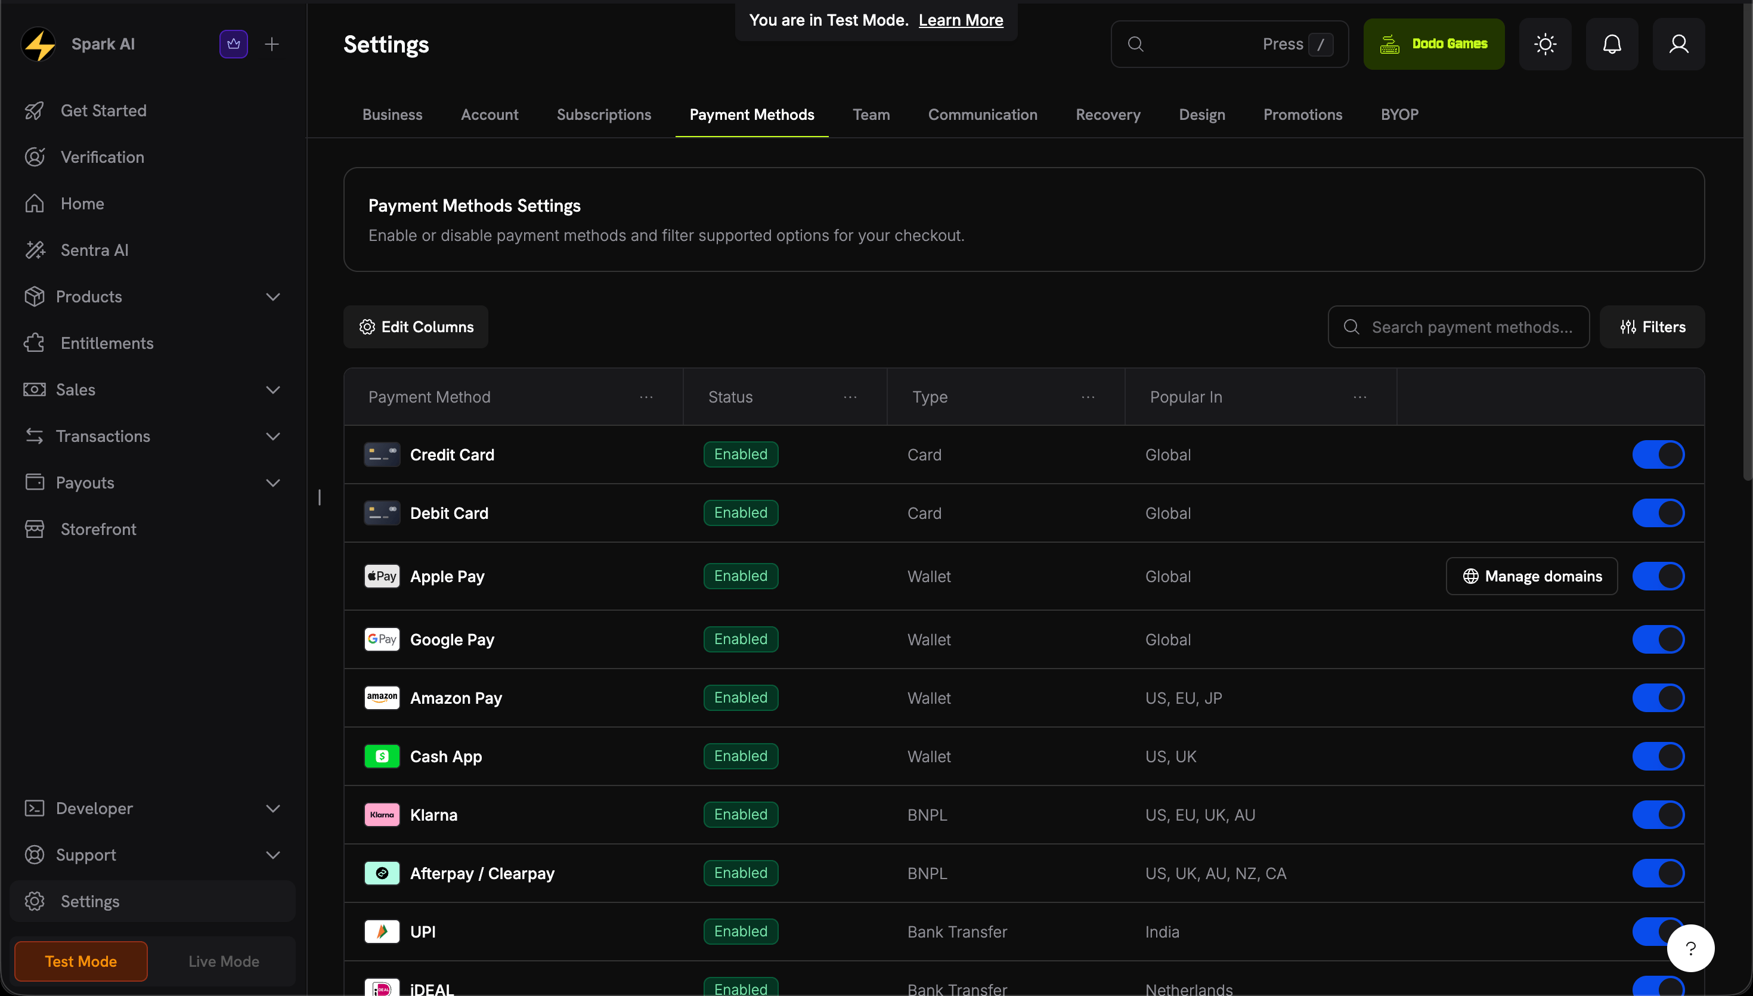Click the Spark AI lightning logo

[x=38, y=45]
